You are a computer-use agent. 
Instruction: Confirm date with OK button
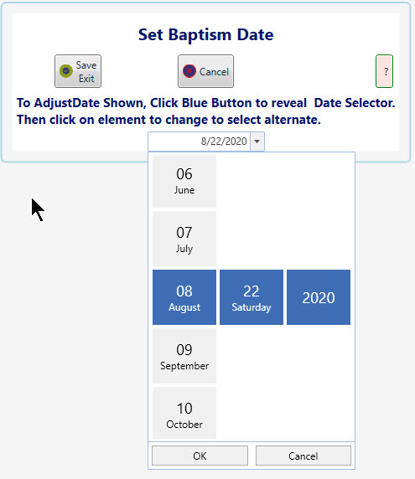[x=200, y=456]
